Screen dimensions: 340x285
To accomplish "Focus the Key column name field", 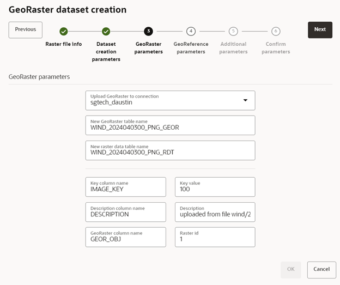I will [125, 187].
